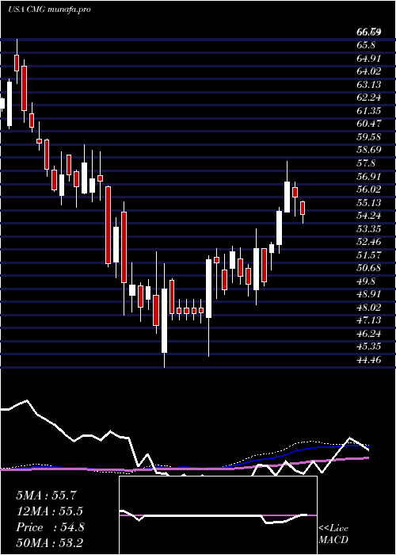396x555 pixels.
Task: Select the 44.46 price axis label
Action: point(369,360)
